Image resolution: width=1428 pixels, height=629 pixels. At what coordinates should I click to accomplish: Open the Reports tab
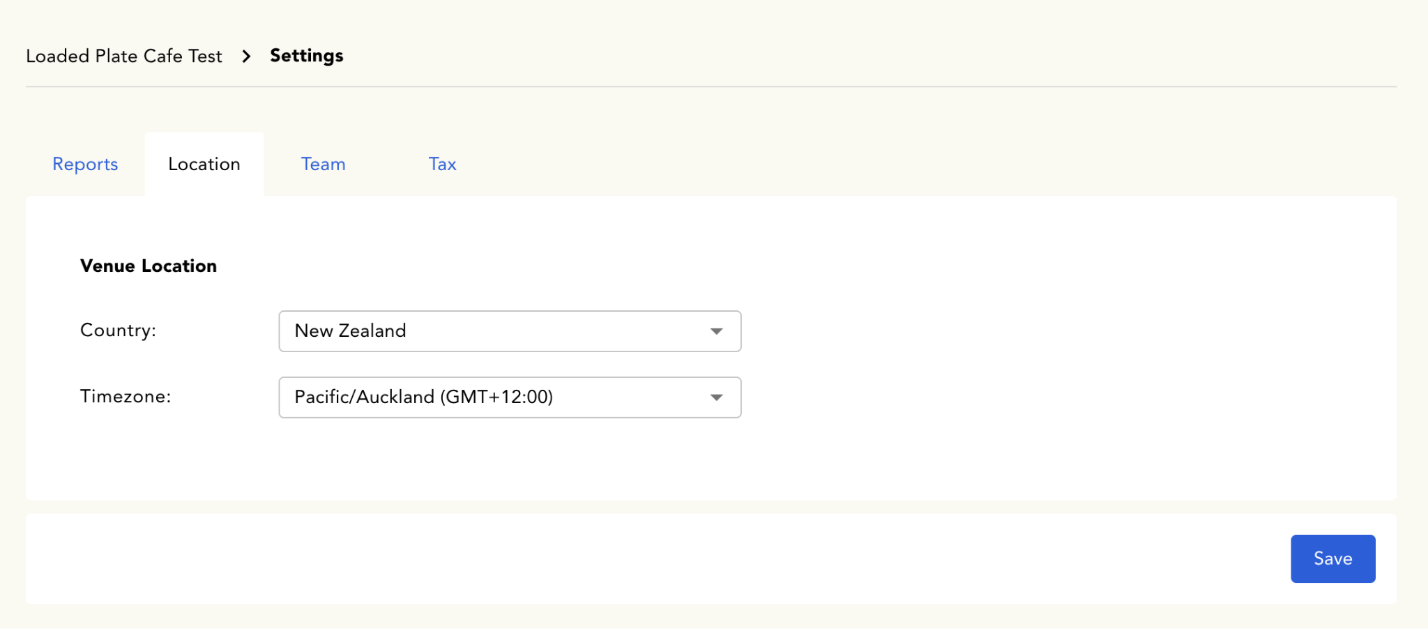[85, 165]
